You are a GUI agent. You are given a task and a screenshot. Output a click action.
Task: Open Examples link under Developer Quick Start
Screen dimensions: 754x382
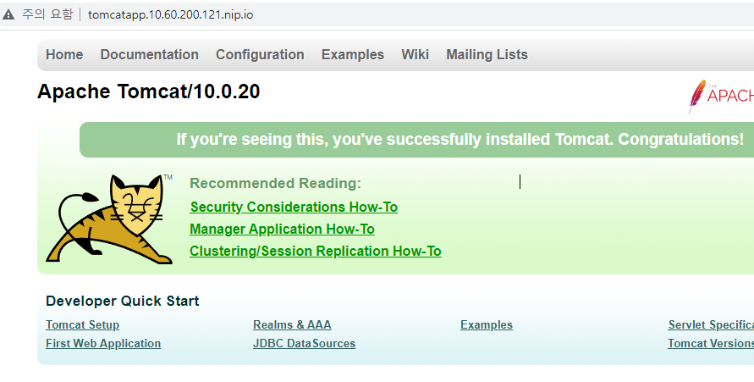[487, 324]
